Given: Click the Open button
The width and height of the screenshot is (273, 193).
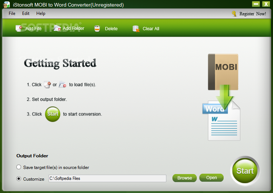Looking at the screenshot, I should (x=211, y=178).
